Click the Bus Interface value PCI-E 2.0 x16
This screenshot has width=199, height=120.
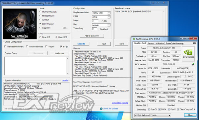tap(183, 73)
